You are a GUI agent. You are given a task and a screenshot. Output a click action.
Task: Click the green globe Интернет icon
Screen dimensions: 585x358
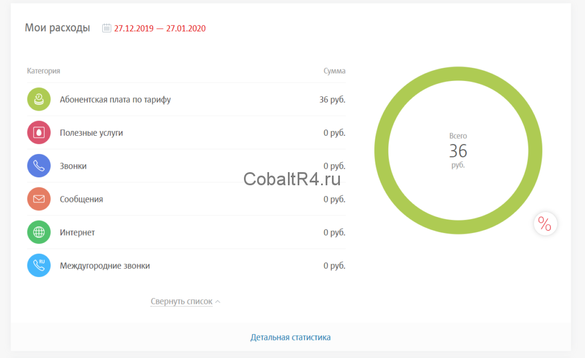(39, 233)
